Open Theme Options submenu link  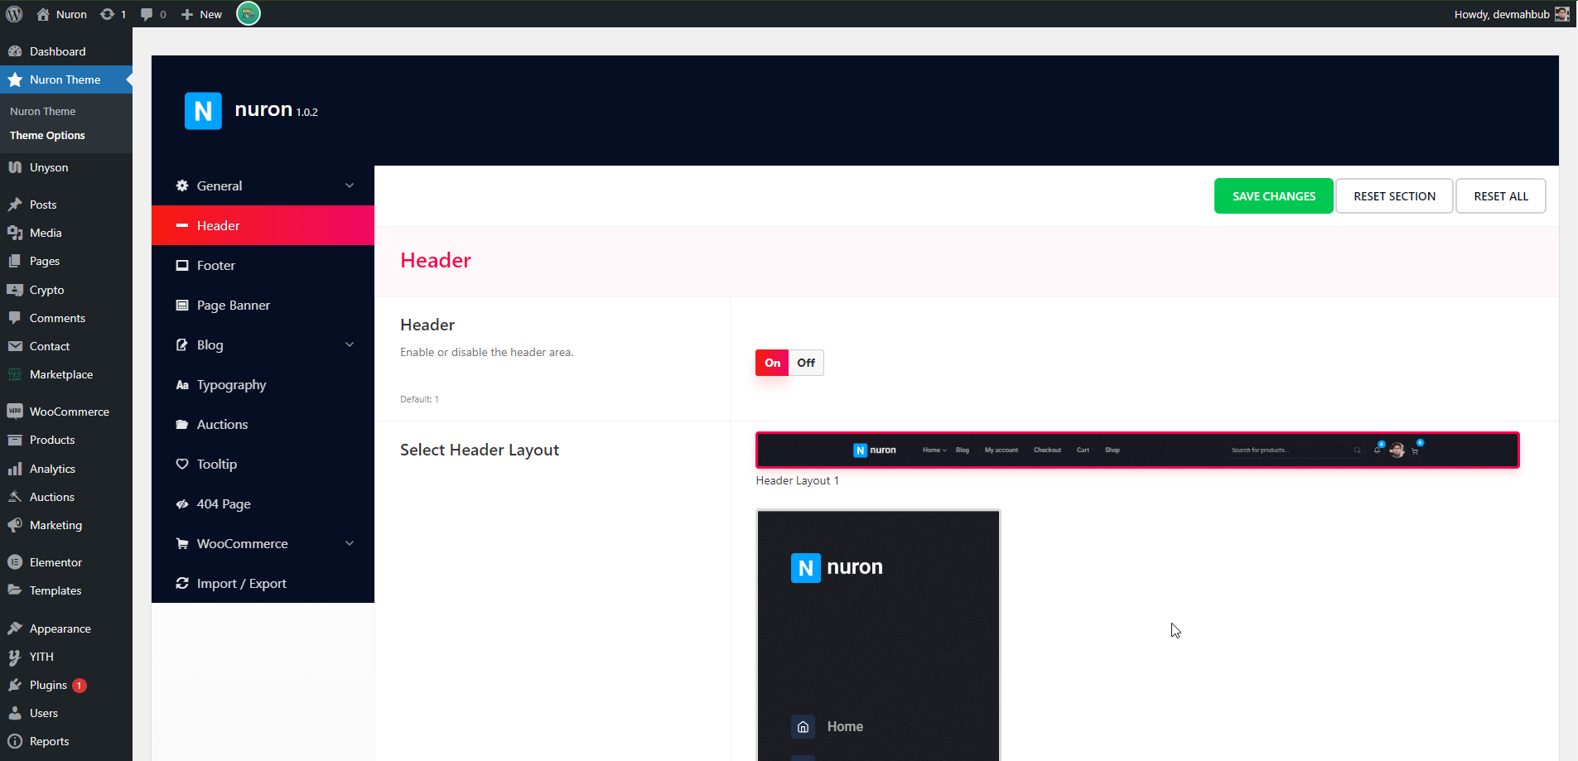(x=47, y=135)
